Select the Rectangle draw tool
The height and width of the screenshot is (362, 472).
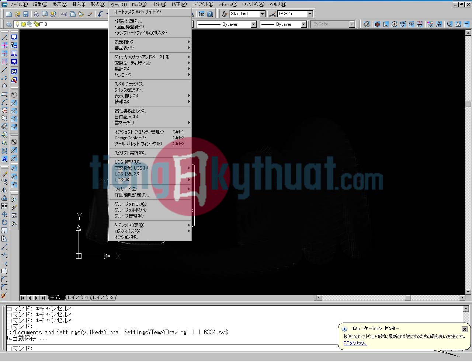pos(4,94)
